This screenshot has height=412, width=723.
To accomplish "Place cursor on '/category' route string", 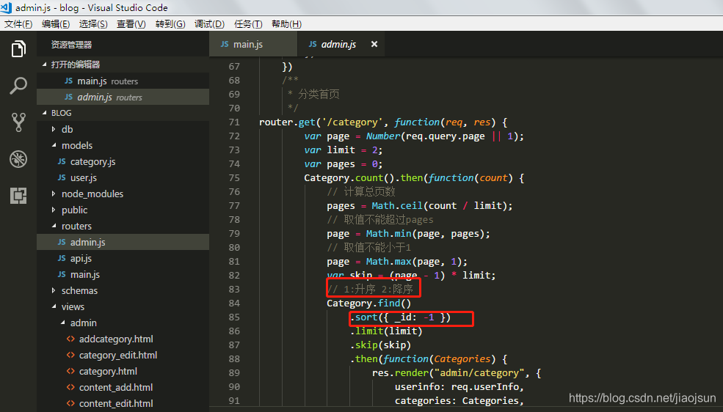I will tap(353, 122).
